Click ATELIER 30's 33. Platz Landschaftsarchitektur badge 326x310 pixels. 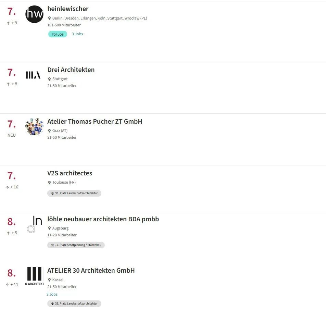pyautogui.click(x=74, y=303)
